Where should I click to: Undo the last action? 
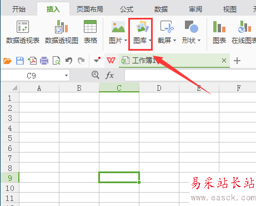pyautogui.click(x=69, y=61)
